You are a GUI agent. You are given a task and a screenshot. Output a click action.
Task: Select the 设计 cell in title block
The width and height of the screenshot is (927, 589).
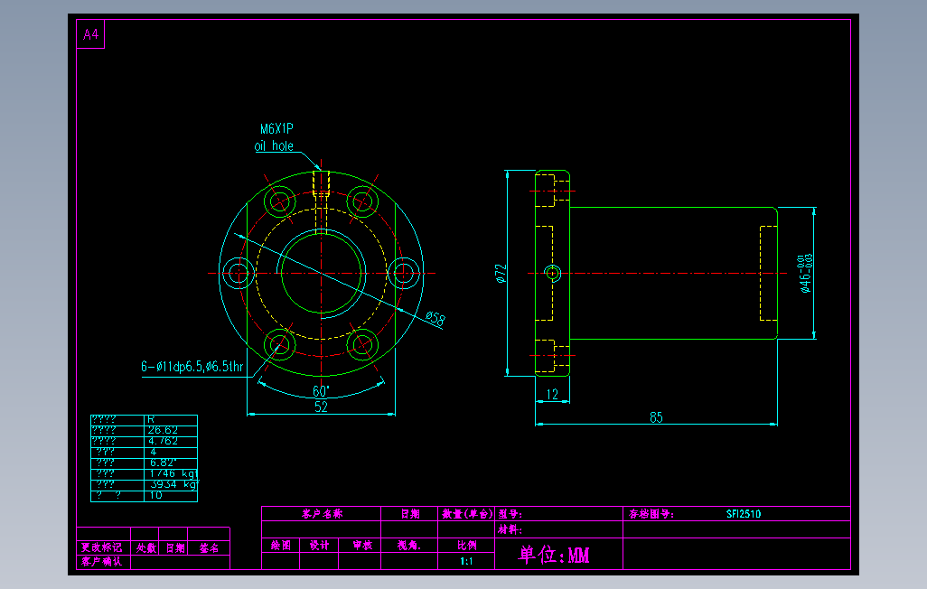pyautogui.click(x=319, y=546)
